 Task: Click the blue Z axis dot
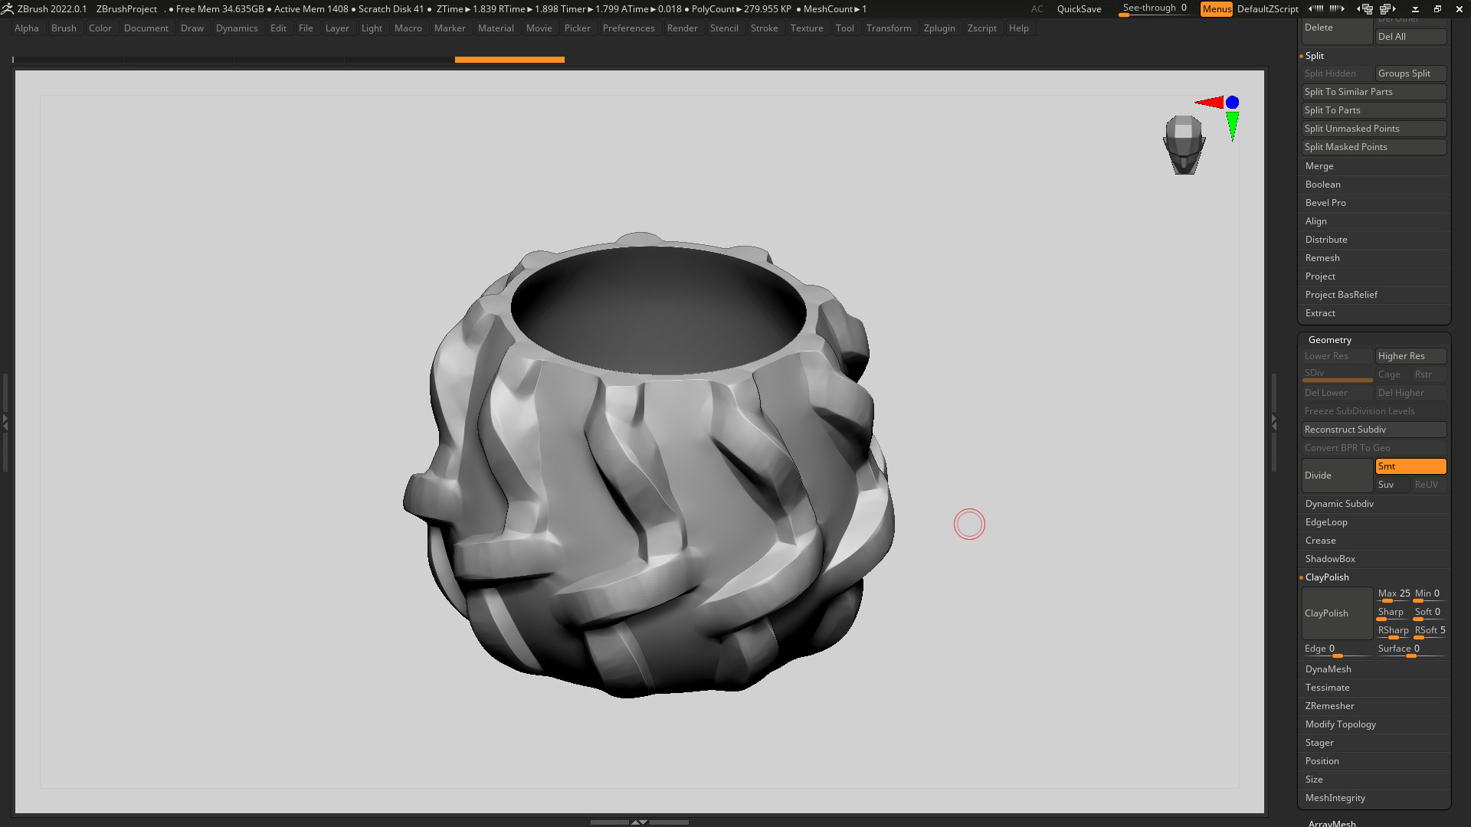point(1232,102)
